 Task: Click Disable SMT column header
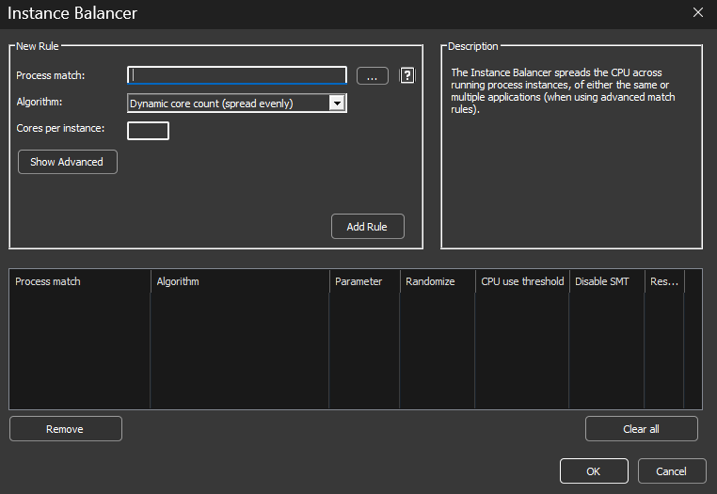607,281
